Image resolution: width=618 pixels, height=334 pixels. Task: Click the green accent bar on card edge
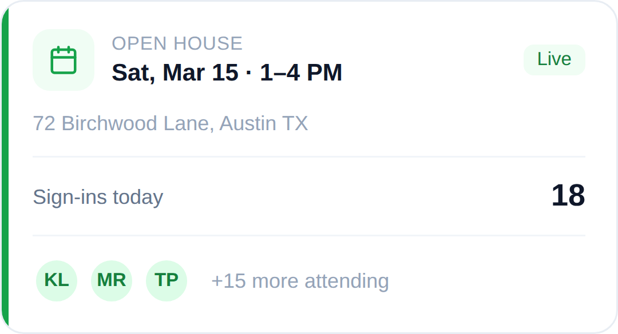coord(5,167)
